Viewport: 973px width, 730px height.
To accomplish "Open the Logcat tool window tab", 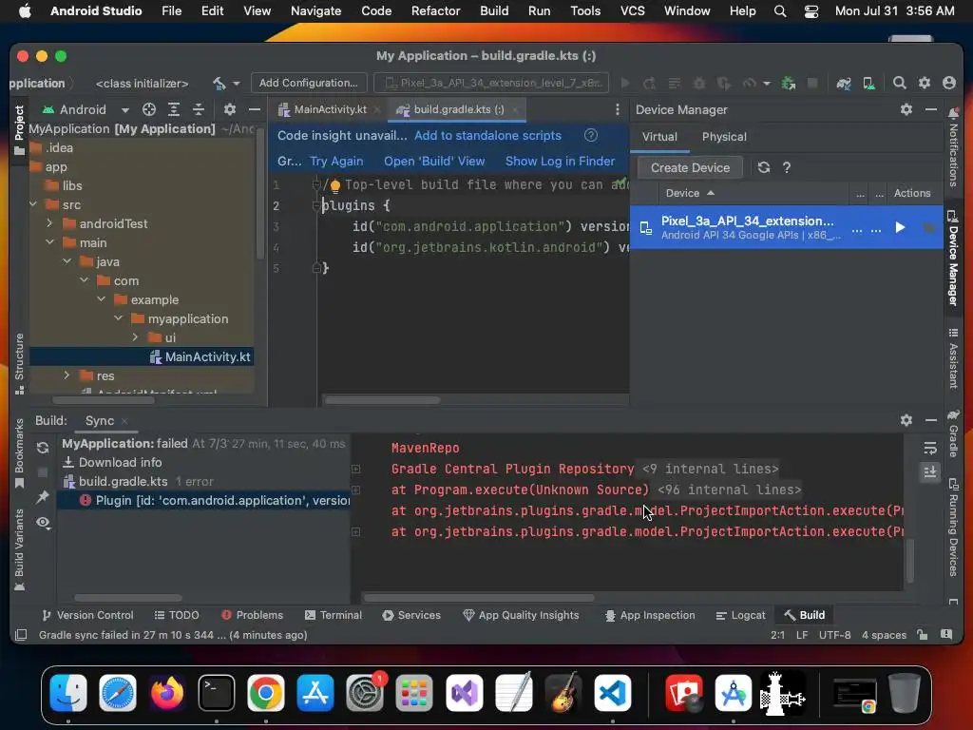I will [x=740, y=615].
